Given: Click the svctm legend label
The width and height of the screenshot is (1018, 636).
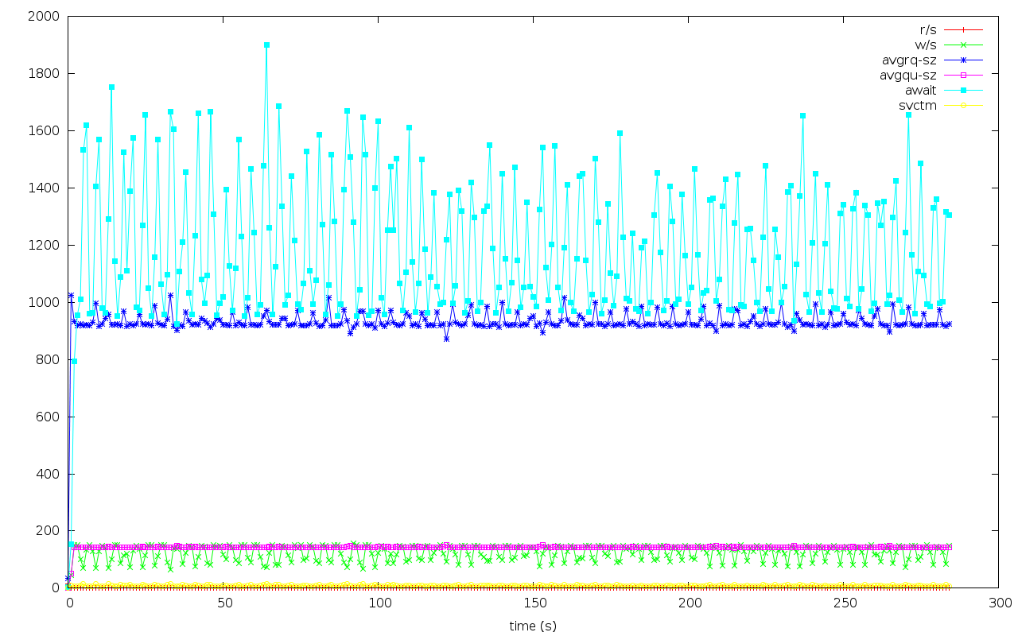Looking at the screenshot, I should pyautogui.click(x=918, y=105).
